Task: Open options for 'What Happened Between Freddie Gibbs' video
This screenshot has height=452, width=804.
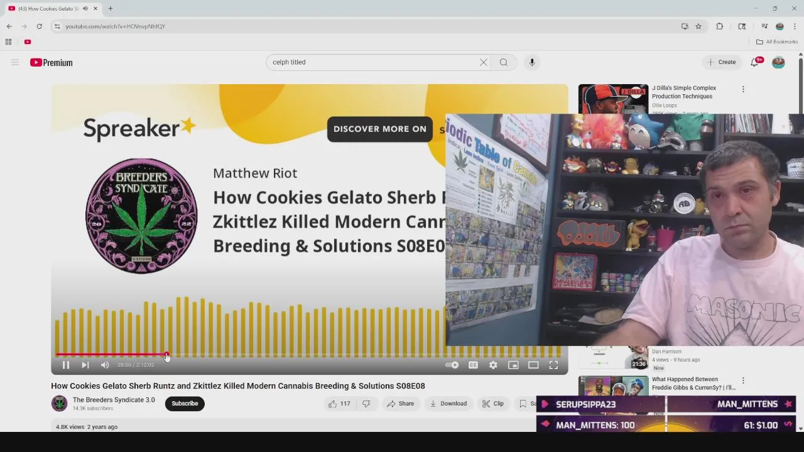Action: point(743,380)
